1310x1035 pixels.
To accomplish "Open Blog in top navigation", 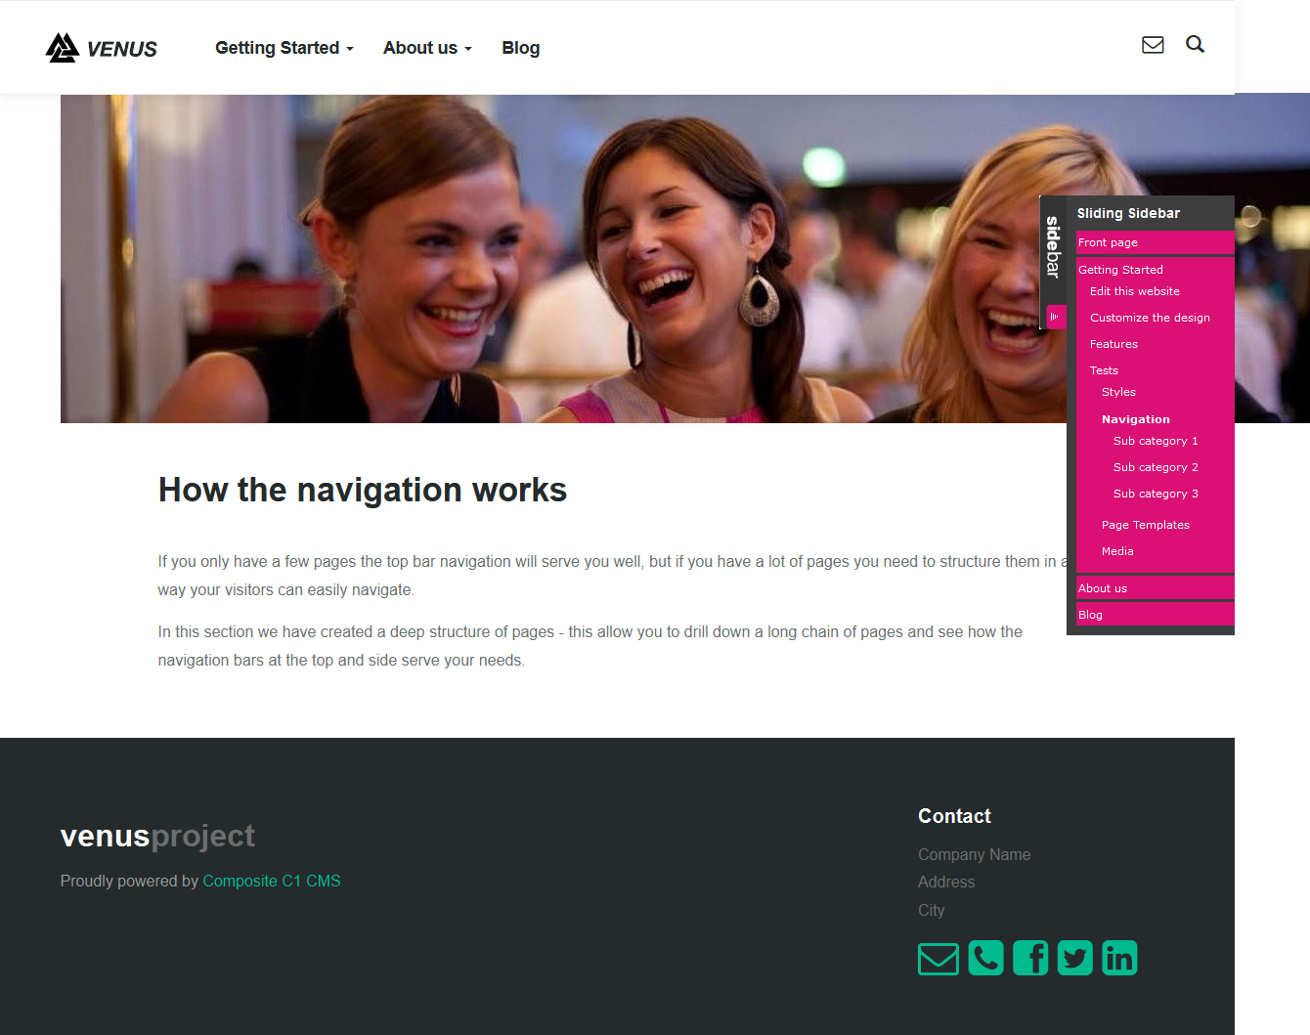I will [x=520, y=48].
